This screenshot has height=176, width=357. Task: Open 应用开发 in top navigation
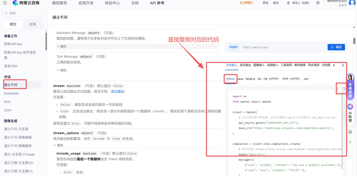(x=86, y=3)
